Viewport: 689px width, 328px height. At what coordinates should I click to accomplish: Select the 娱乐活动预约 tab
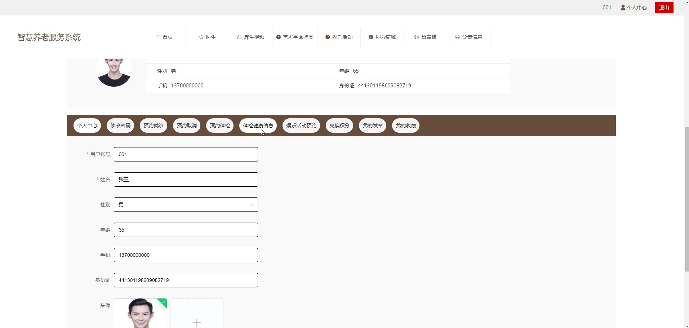(301, 126)
